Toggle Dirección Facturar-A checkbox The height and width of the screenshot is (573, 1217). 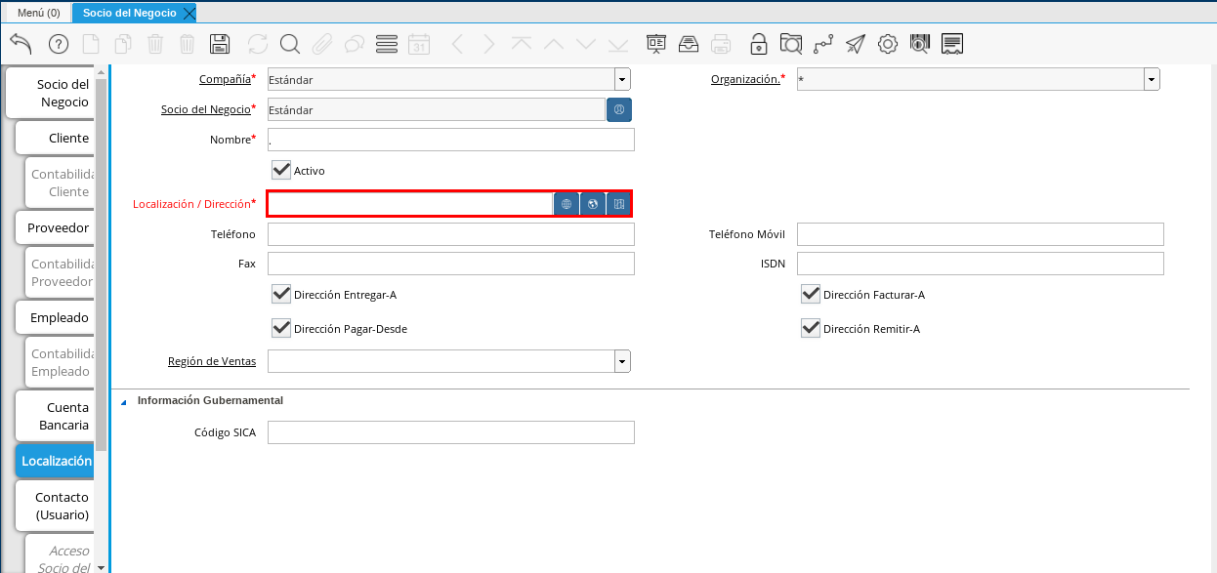810,294
